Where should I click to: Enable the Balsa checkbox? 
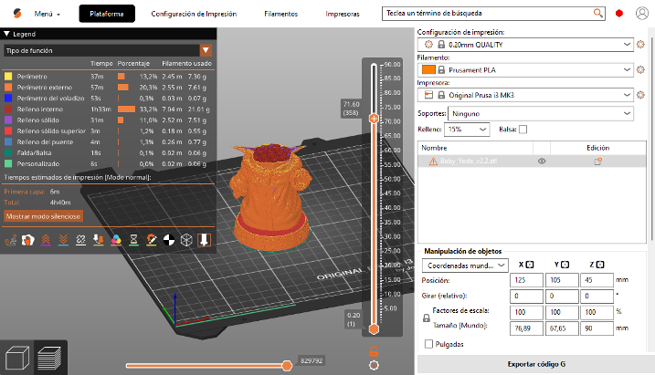523,130
